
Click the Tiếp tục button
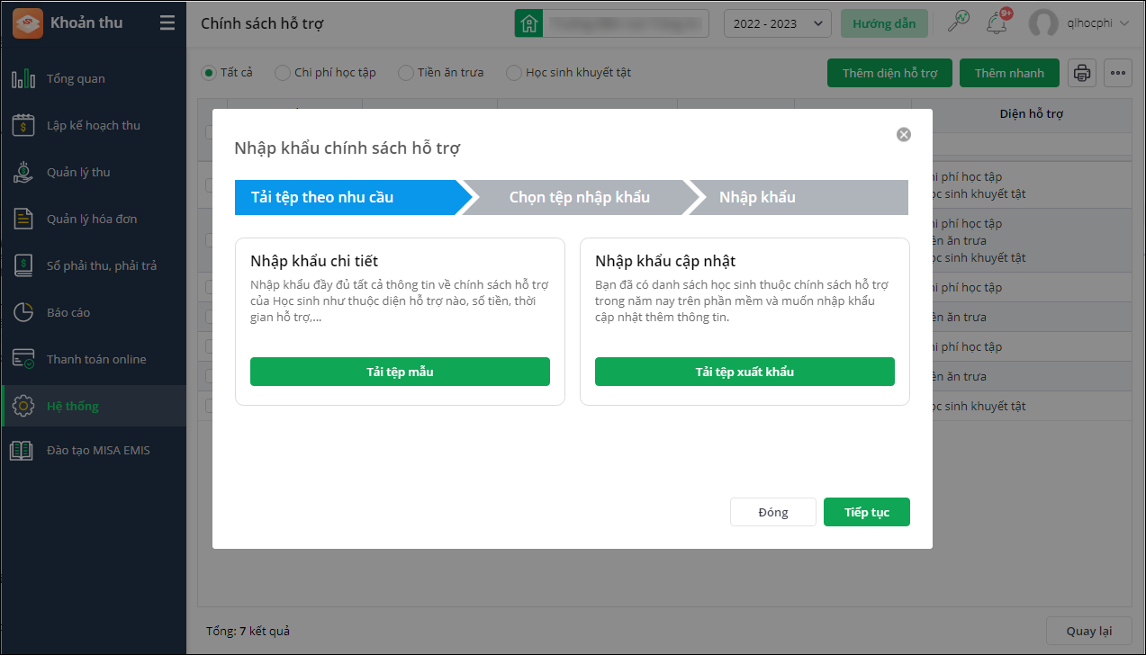coord(866,512)
